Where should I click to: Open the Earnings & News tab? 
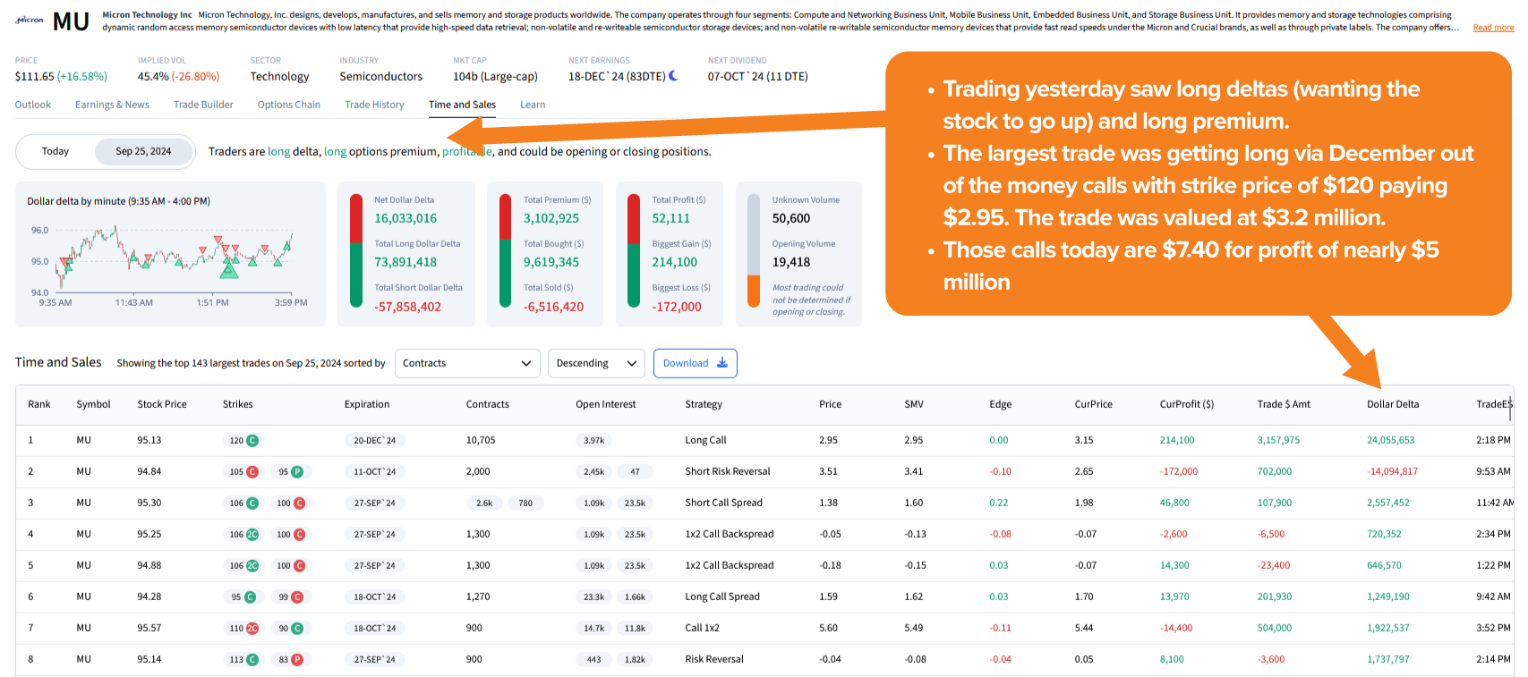tap(112, 105)
